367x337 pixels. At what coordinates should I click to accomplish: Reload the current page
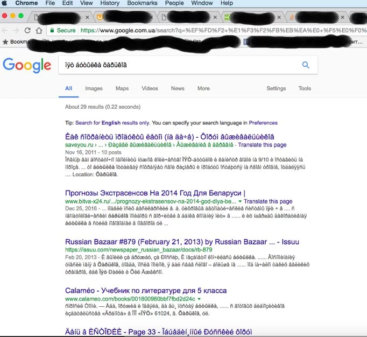[27, 31]
